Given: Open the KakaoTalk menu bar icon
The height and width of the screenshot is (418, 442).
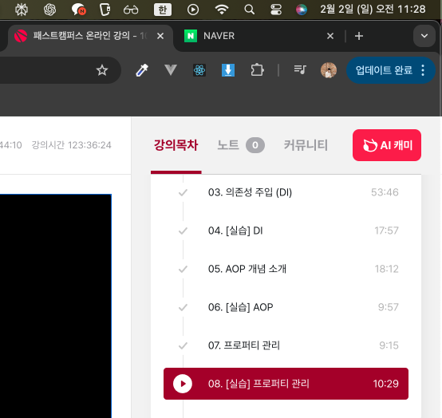Looking at the screenshot, I should pos(78,10).
